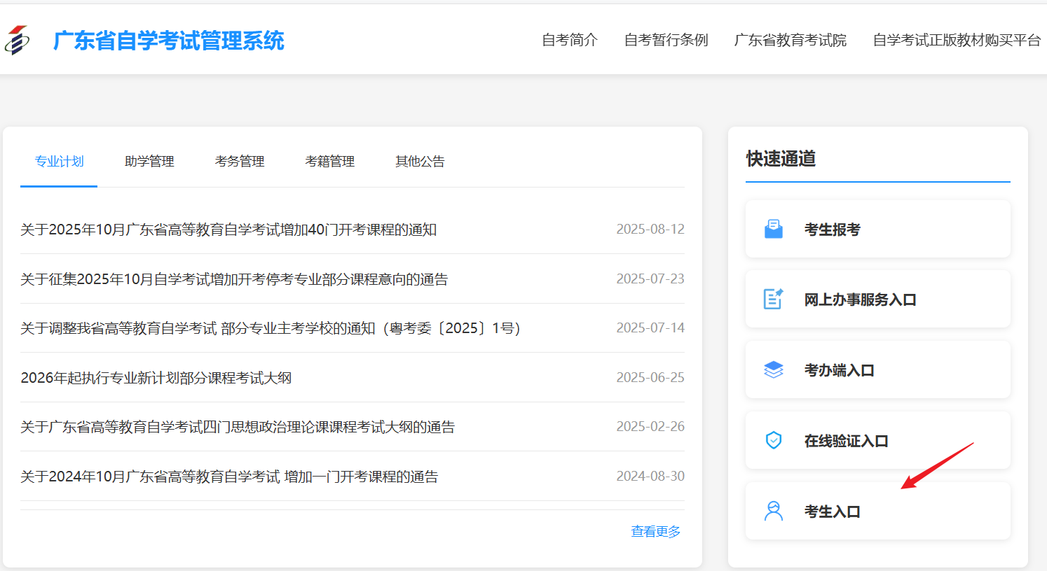
Task: Switch to the 专业计划 tab
Action: point(59,162)
